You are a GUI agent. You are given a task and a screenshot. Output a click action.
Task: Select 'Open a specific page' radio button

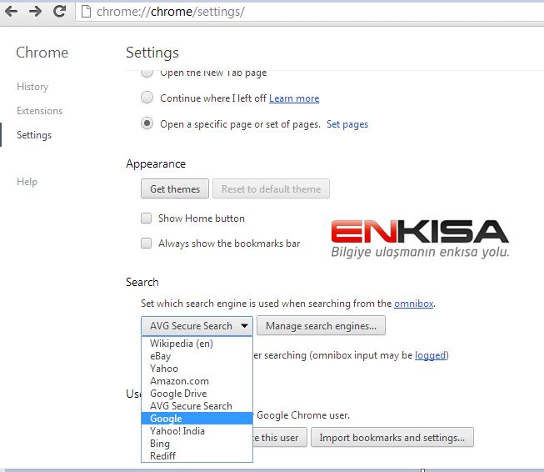(x=147, y=123)
